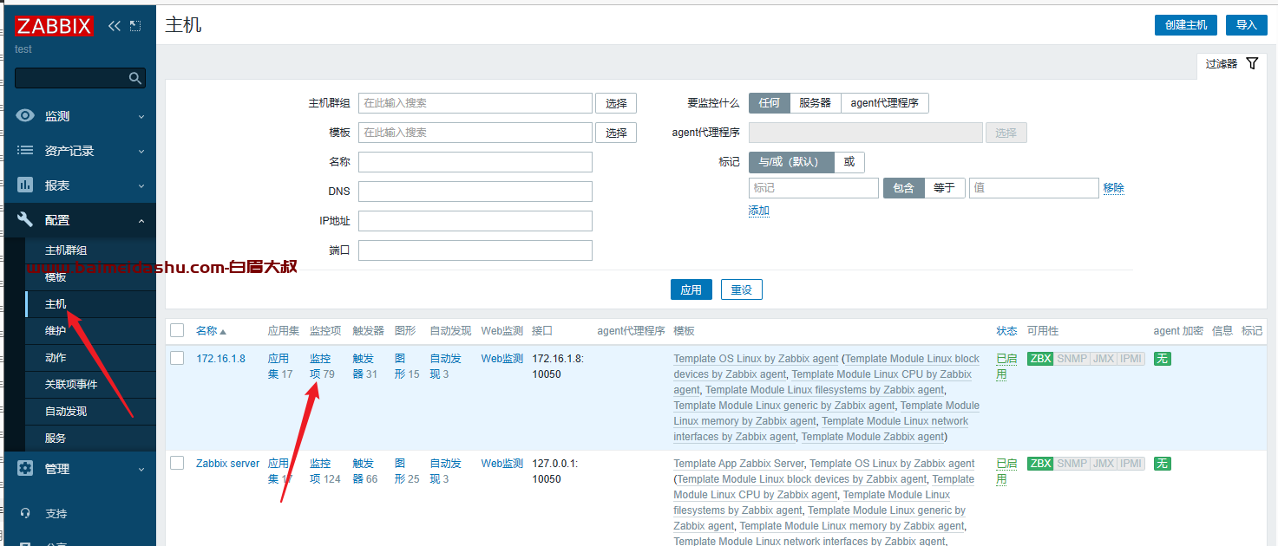Select 与/或（默认） tag mode
Viewport: 1278px width, 546px height.
pyautogui.click(x=791, y=162)
